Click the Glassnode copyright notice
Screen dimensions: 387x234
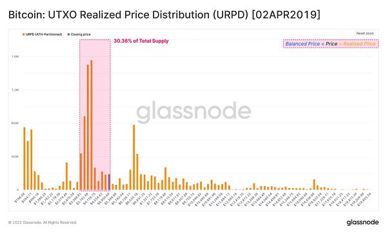click(x=43, y=222)
